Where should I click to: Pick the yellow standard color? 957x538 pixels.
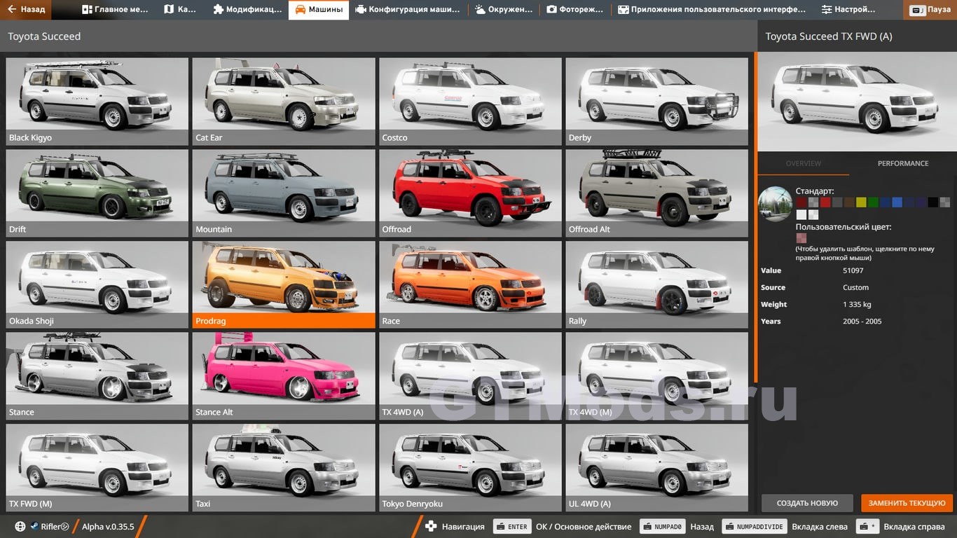tap(861, 202)
